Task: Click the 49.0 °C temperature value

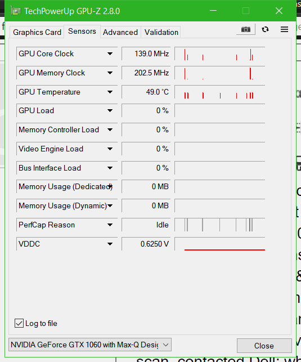Action: pos(146,92)
